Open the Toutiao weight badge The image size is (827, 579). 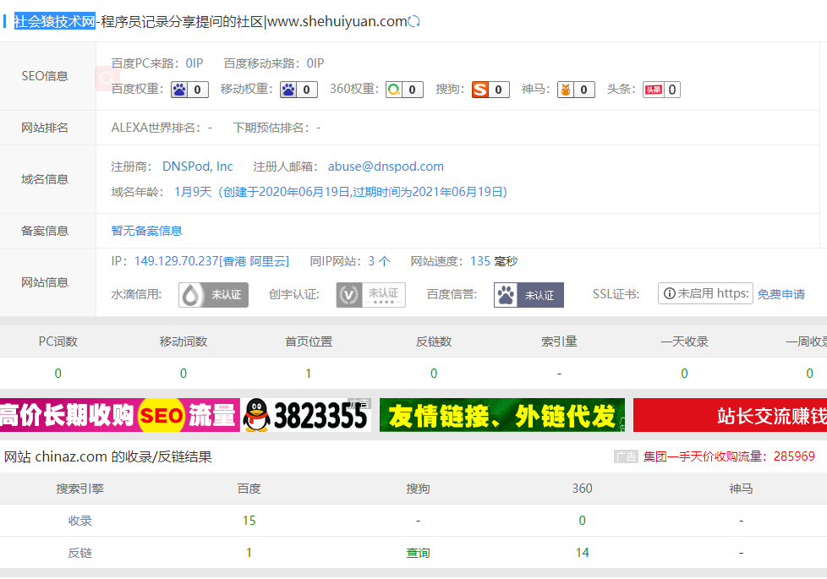pyautogui.click(x=661, y=90)
